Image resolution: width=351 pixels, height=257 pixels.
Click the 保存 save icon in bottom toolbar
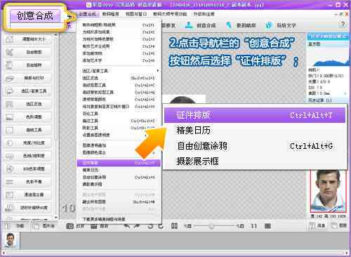pos(94,226)
